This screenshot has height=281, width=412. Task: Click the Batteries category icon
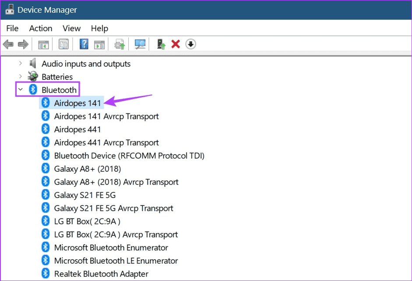[33, 77]
